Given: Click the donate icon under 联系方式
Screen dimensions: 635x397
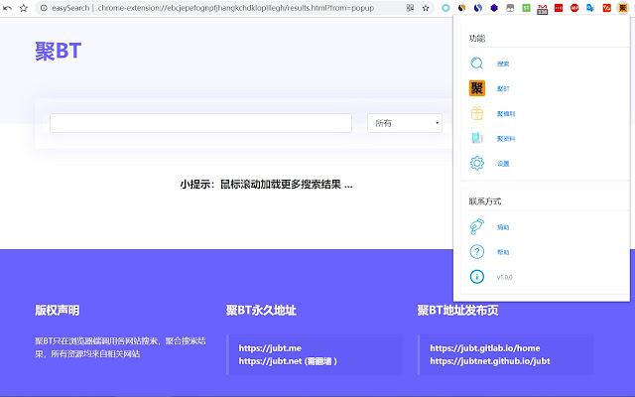Looking at the screenshot, I should pyautogui.click(x=477, y=226).
